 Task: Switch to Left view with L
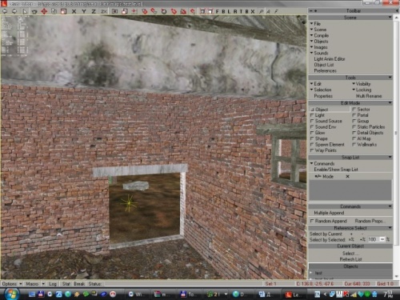tap(229, 11)
